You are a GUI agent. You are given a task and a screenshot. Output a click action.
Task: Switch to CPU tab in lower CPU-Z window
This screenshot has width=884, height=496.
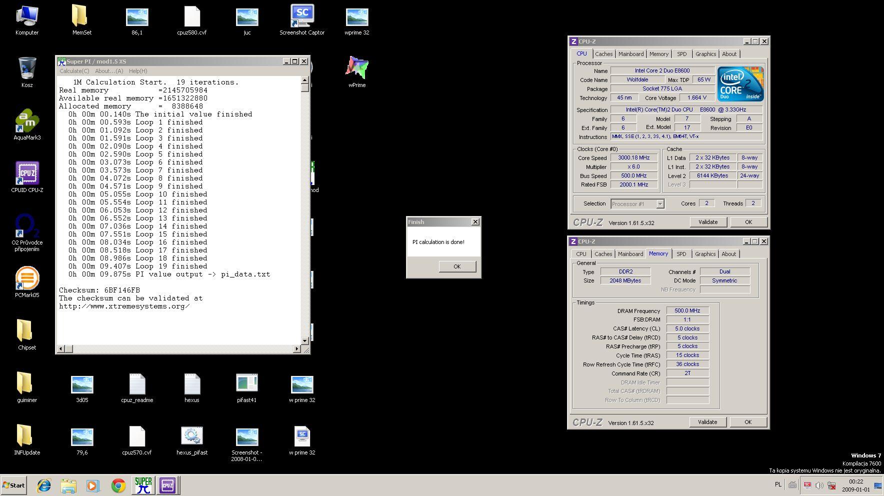click(x=581, y=254)
